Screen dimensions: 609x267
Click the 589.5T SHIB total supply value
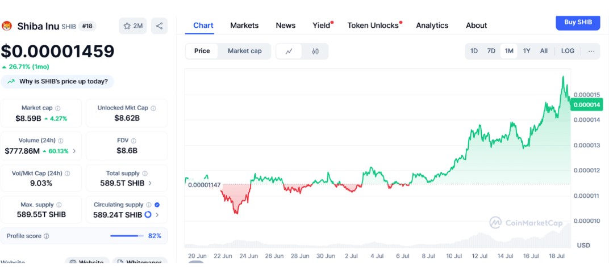click(x=123, y=183)
